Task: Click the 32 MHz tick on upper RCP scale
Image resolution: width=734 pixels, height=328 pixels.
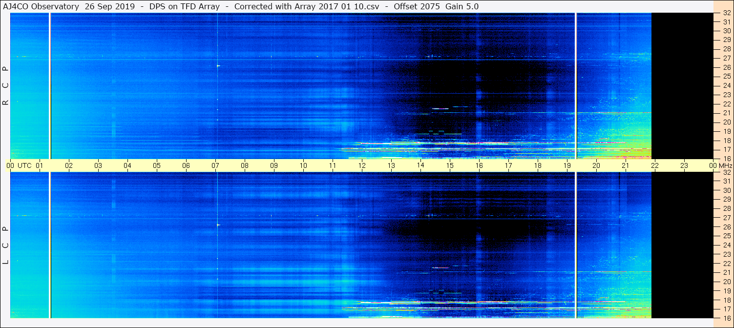Action: point(726,13)
